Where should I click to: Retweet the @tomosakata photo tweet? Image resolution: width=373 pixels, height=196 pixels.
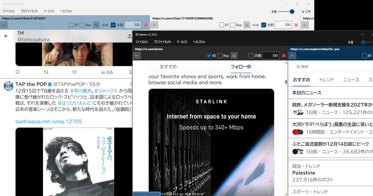[46, 72]
